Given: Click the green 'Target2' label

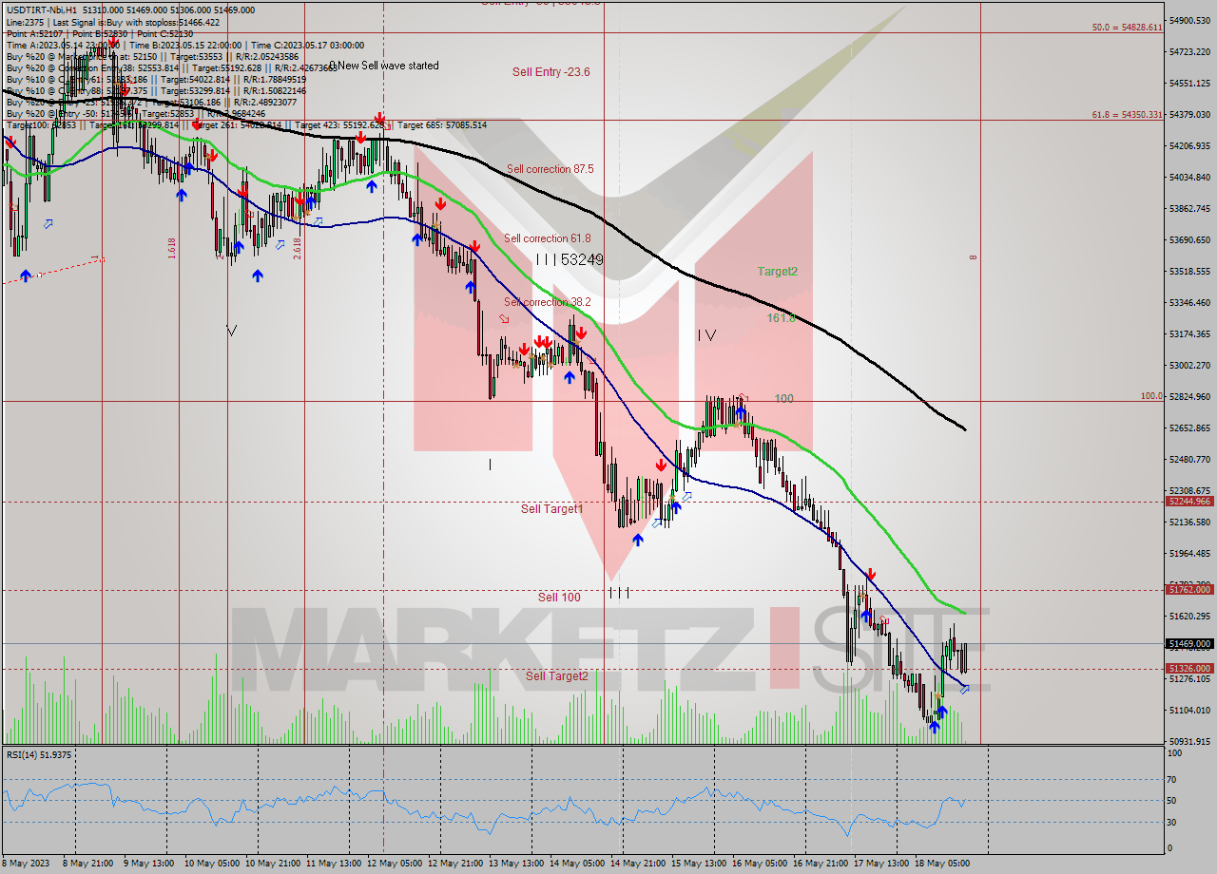Looking at the screenshot, I should click(777, 272).
